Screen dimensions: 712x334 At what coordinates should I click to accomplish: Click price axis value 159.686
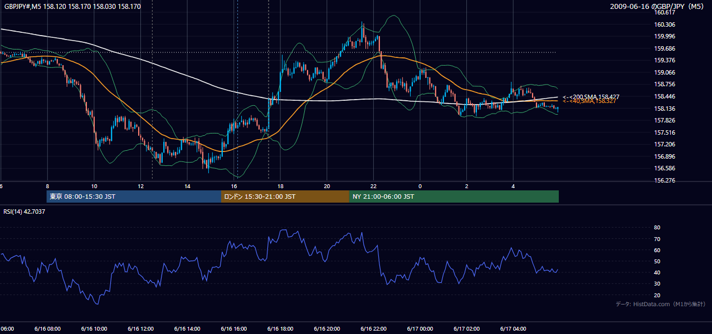666,48
